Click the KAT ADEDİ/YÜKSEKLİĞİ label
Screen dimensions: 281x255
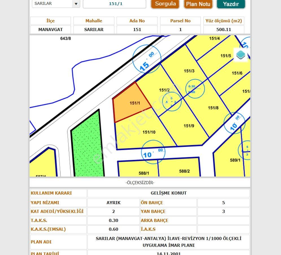57,212
